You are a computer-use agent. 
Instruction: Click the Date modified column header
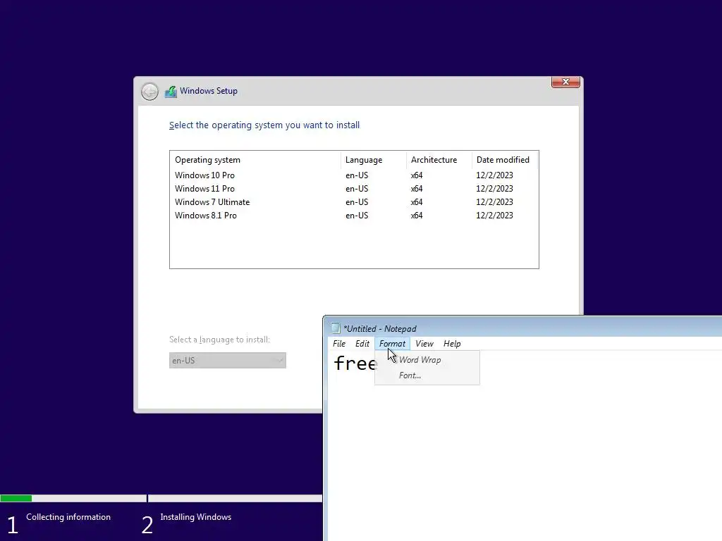pyautogui.click(x=505, y=160)
